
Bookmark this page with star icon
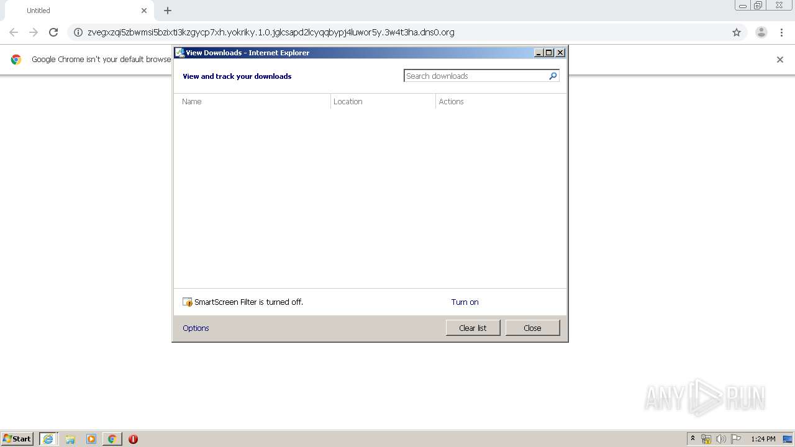(737, 32)
